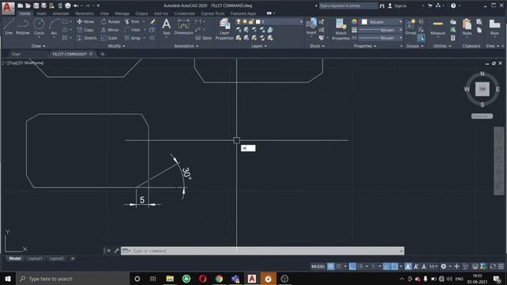Select the Polyline tool
The image size is (507, 285).
[x=23, y=26]
